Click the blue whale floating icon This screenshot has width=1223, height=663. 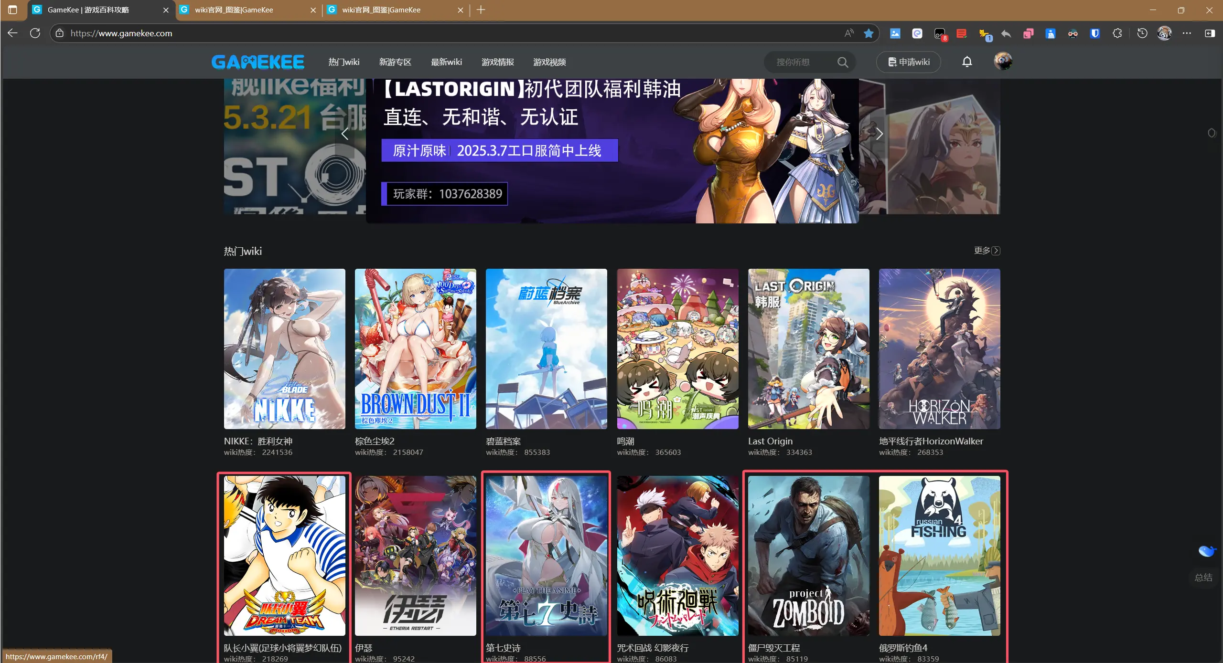[x=1206, y=551]
